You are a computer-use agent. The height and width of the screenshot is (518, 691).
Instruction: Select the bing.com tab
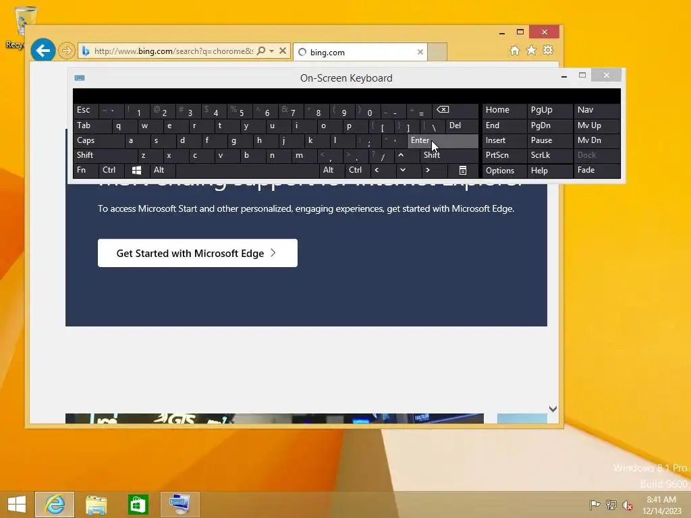(x=360, y=52)
